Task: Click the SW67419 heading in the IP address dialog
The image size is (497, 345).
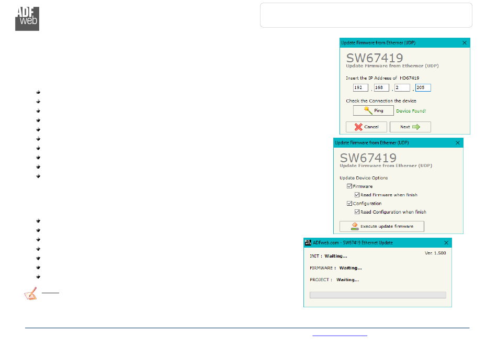Action: pos(375,58)
